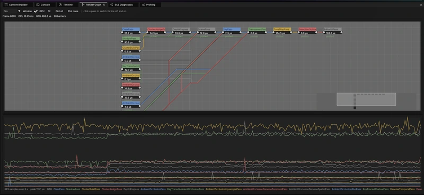Screen dimensions: 424x195
Task: Click the Fit button
Action: 49,11
